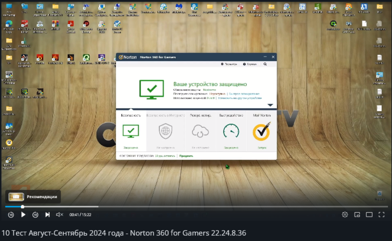Open the Безопасность в Интернете tile
Image resolution: width=392 pixels, height=241 pixels.
tap(165, 131)
